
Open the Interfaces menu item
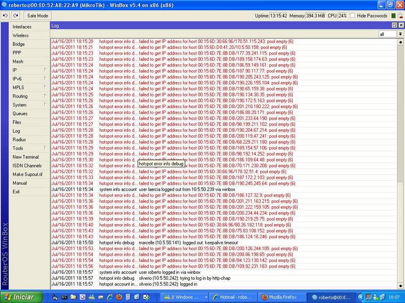click(29, 27)
